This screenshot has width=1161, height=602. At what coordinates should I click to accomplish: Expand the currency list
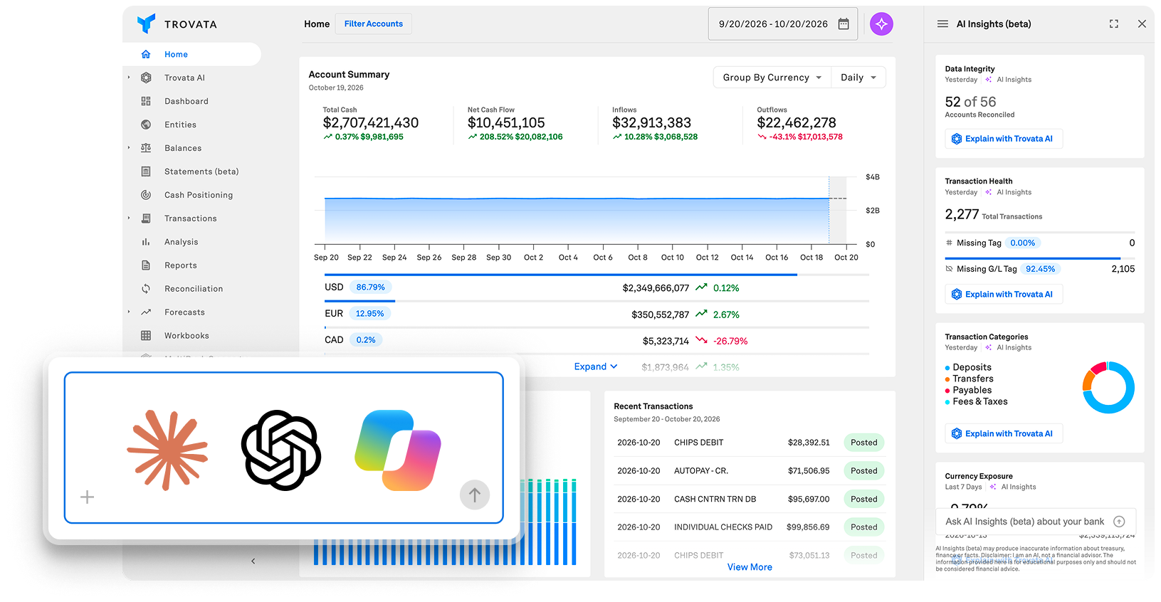596,366
